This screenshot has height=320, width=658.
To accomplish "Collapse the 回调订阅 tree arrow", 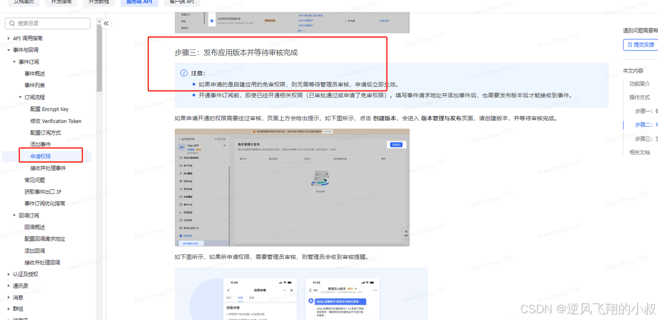I will pyautogui.click(x=14, y=216).
